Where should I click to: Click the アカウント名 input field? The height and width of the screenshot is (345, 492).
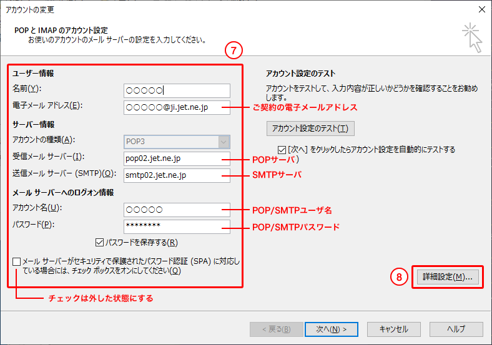[177, 210]
